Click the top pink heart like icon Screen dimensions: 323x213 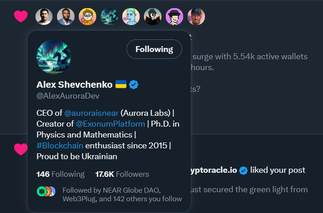pyautogui.click(x=21, y=17)
